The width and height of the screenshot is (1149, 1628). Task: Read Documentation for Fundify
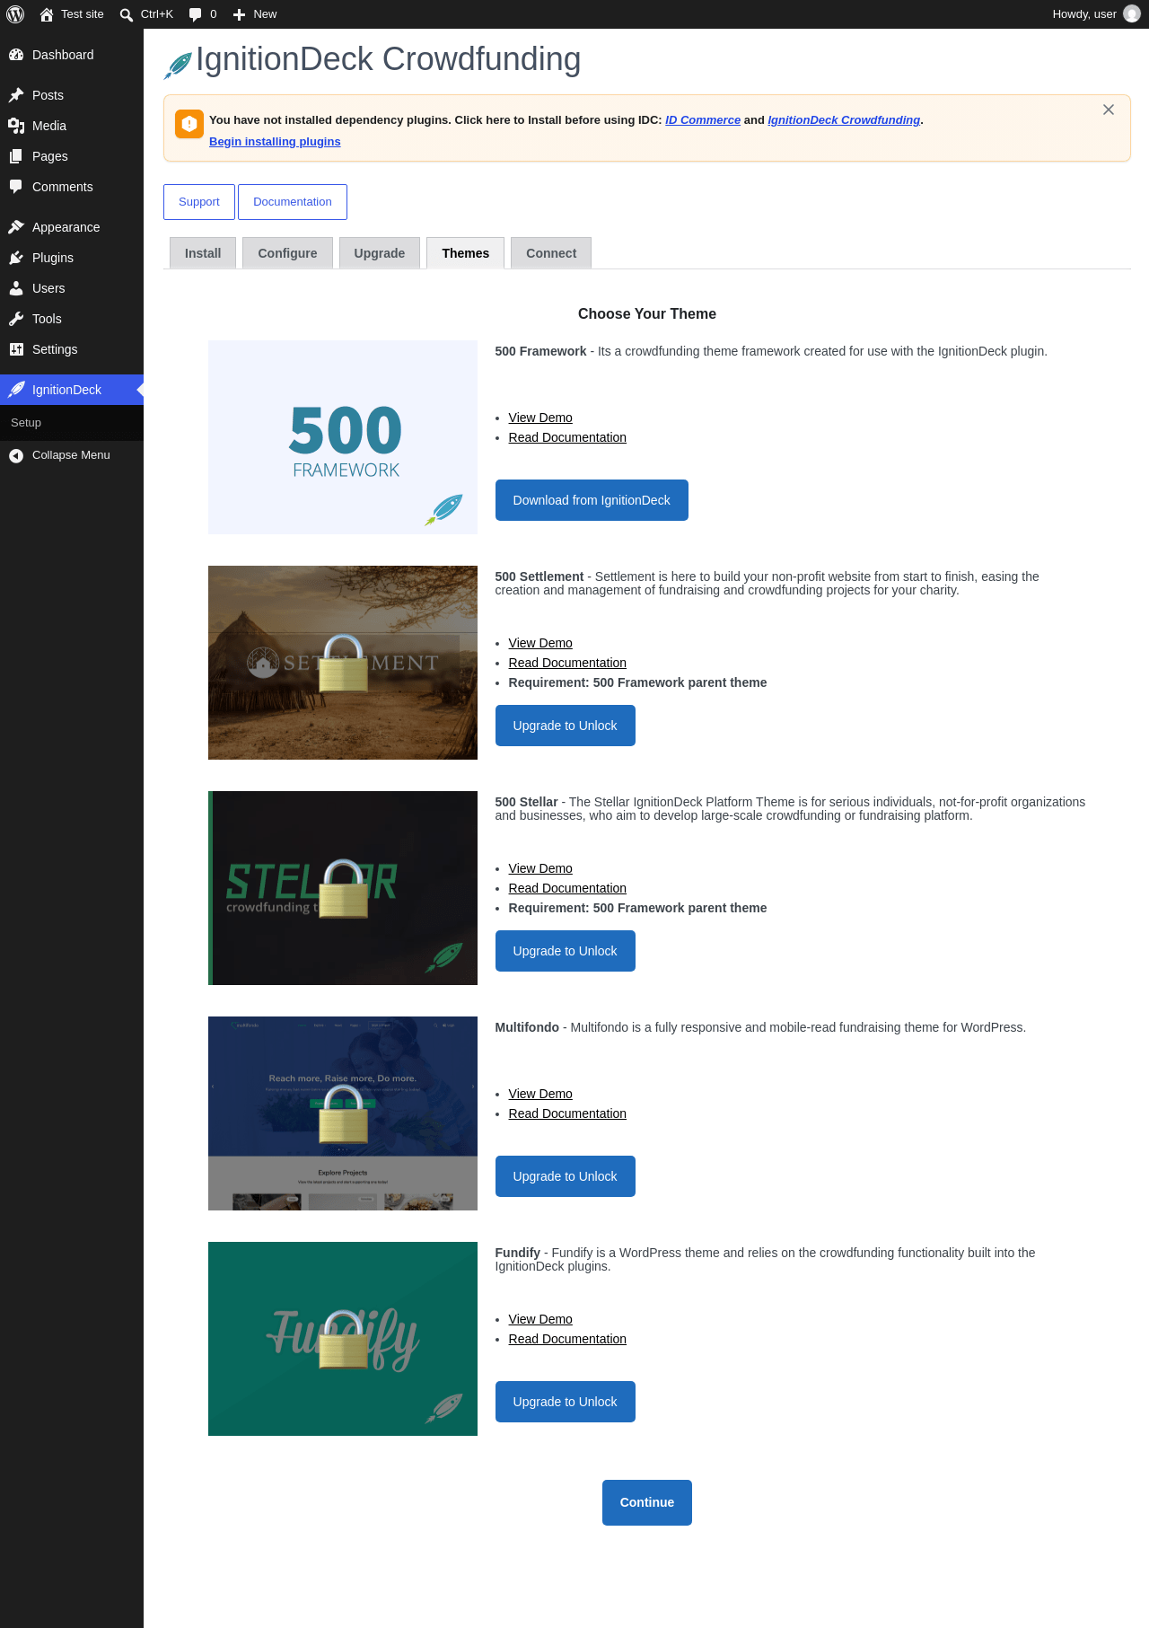(567, 1339)
